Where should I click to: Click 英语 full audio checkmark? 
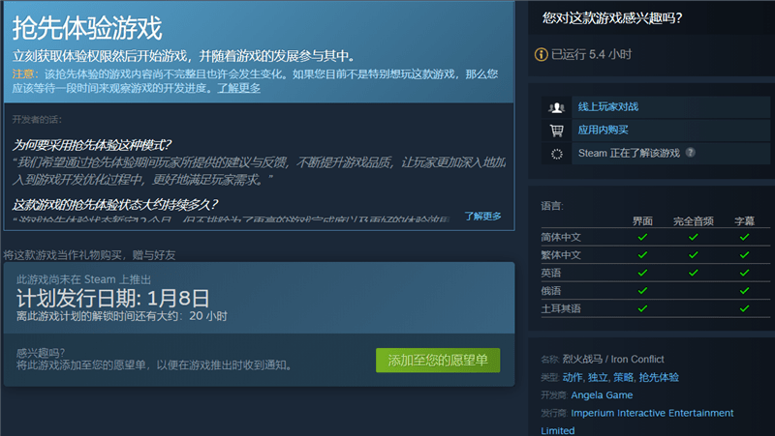pos(694,273)
